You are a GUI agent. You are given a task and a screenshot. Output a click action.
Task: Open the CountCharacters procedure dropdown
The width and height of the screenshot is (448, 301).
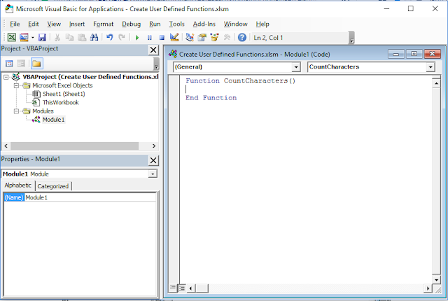click(430, 67)
